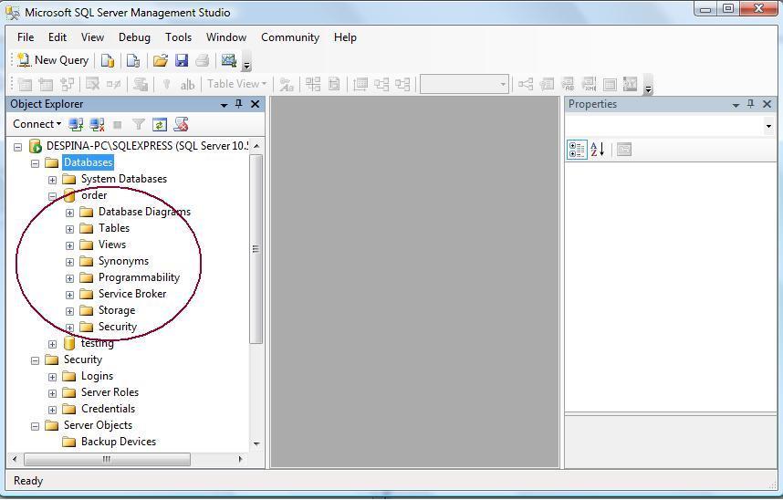Click the Open File folder icon
The image size is (783, 500).
pos(161,61)
